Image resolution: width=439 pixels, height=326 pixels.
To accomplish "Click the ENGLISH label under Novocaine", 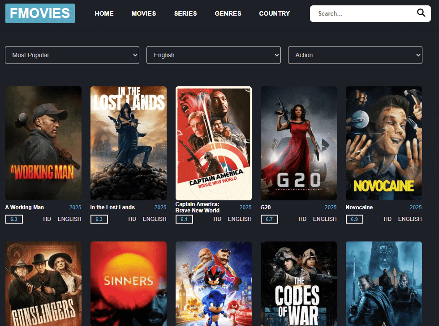I will 410,219.
